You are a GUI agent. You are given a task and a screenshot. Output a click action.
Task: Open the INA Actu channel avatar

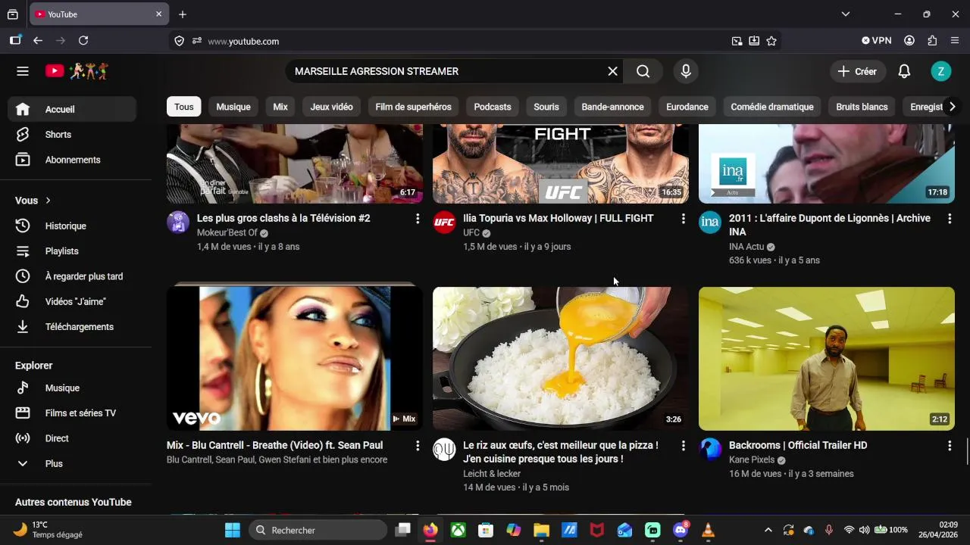coord(710,223)
